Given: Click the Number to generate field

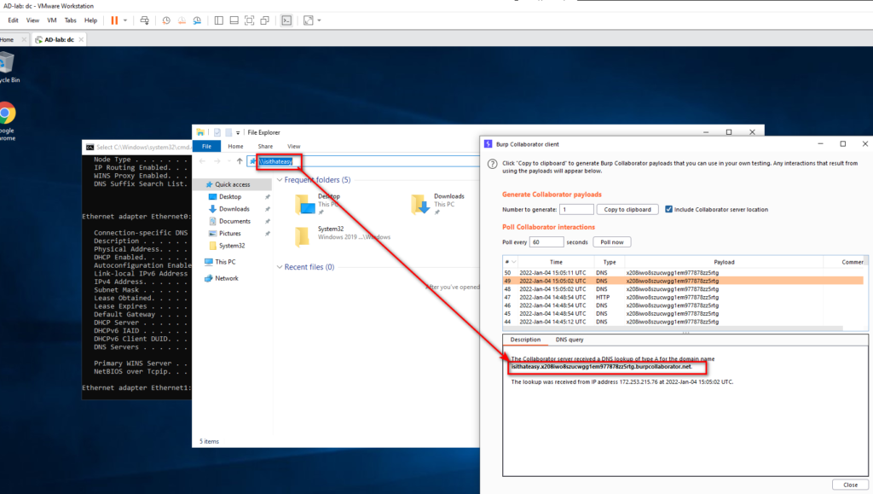Looking at the screenshot, I should [x=576, y=209].
